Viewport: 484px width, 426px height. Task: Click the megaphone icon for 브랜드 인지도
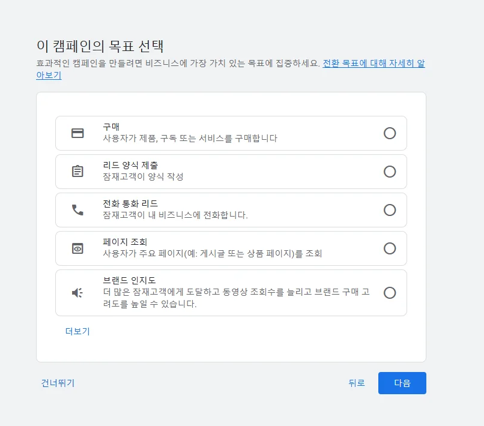(77, 293)
